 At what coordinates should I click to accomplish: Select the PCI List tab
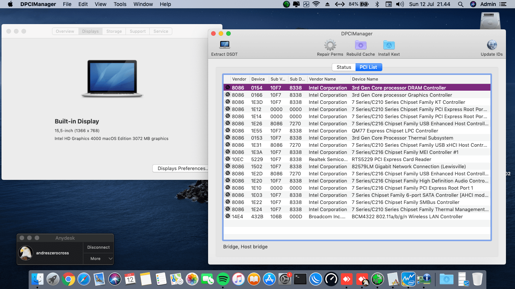[x=368, y=67]
